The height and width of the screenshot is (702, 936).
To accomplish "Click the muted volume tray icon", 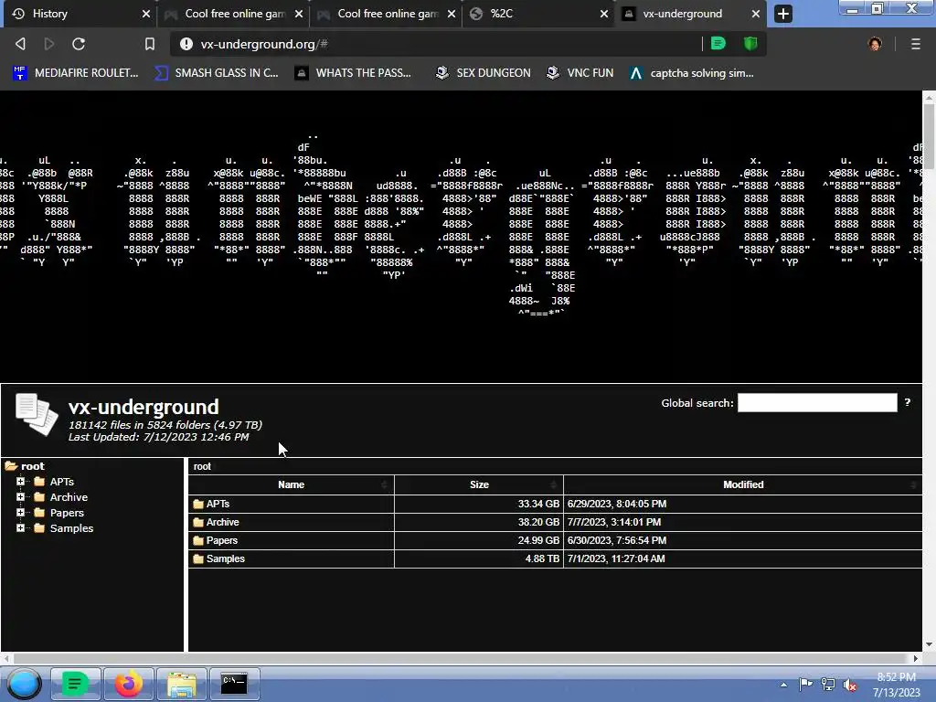I will [850, 685].
